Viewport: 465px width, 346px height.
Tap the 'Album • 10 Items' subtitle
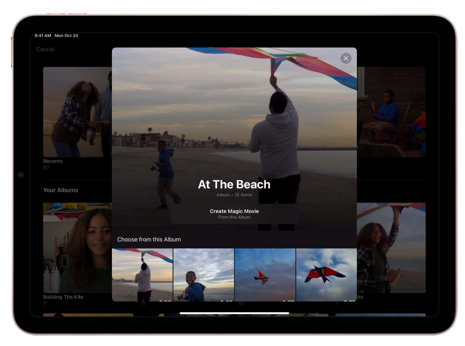234,195
